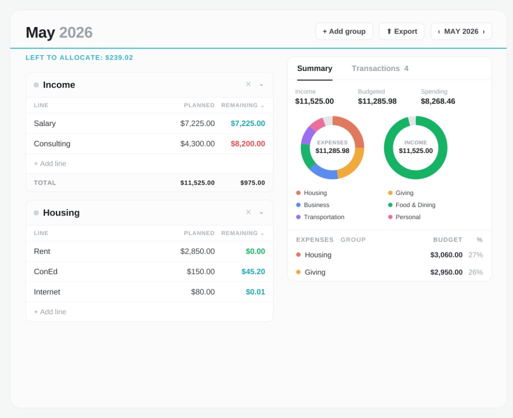Screen dimensions: 513x418
Task: Go to next month arrow
Action: click(x=483, y=31)
